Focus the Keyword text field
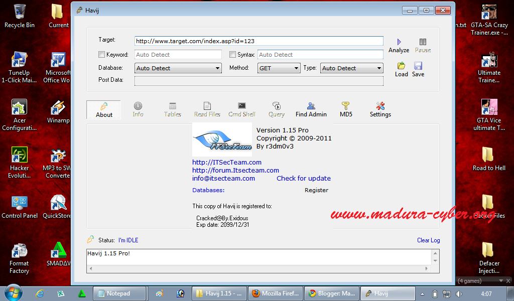Viewport: 514px width, 301px height. [x=178, y=54]
